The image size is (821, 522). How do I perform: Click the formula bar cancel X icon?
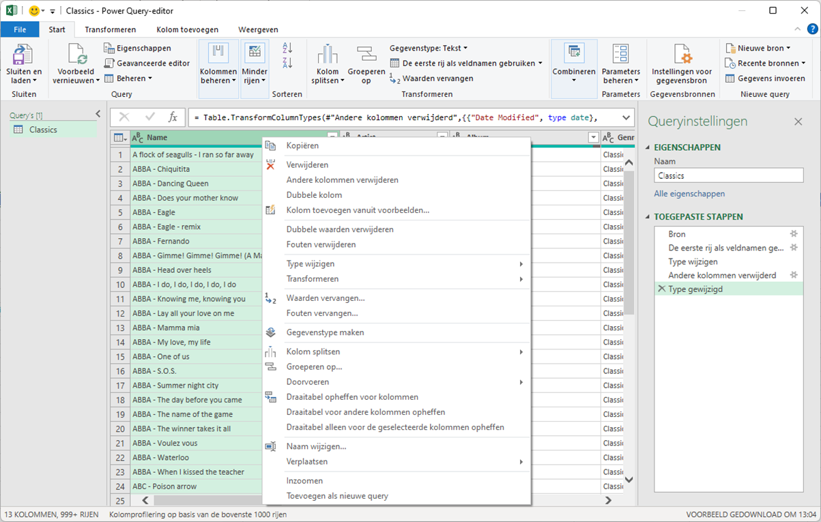pyautogui.click(x=124, y=117)
